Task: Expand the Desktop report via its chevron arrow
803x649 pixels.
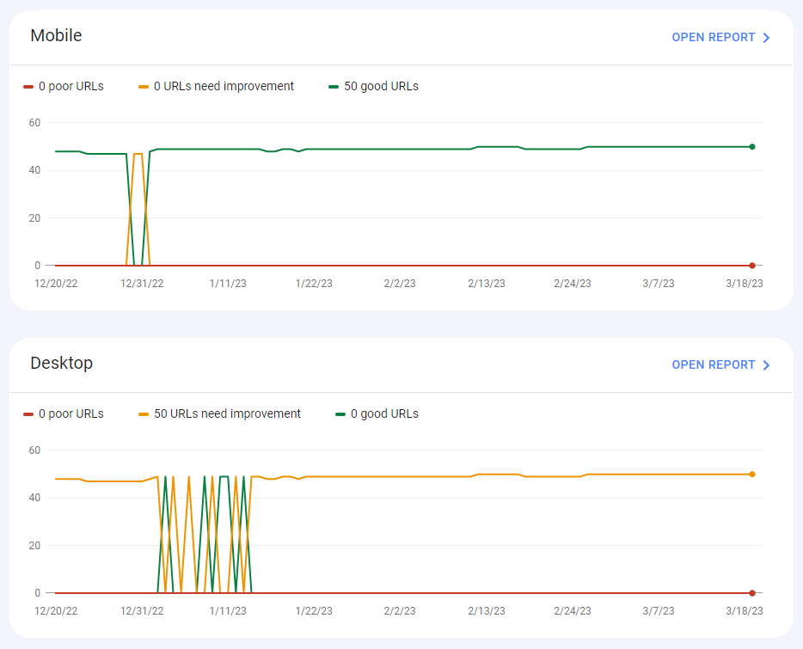Action: point(768,364)
